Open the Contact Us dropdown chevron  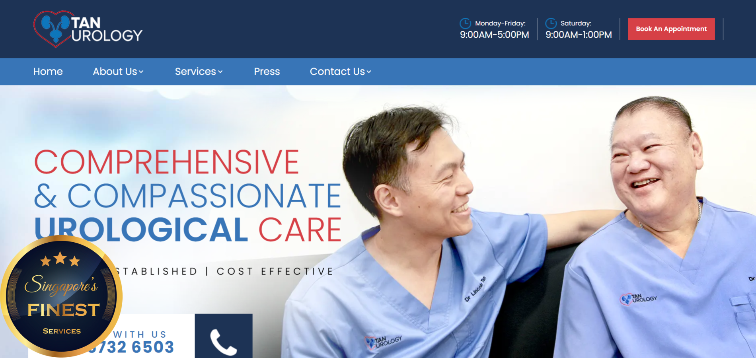tap(369, 72)
